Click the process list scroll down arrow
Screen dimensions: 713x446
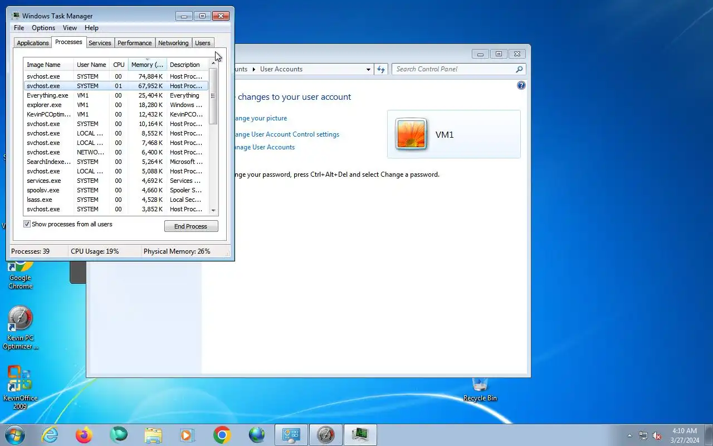pyautogui.click(x=213, y=211)
